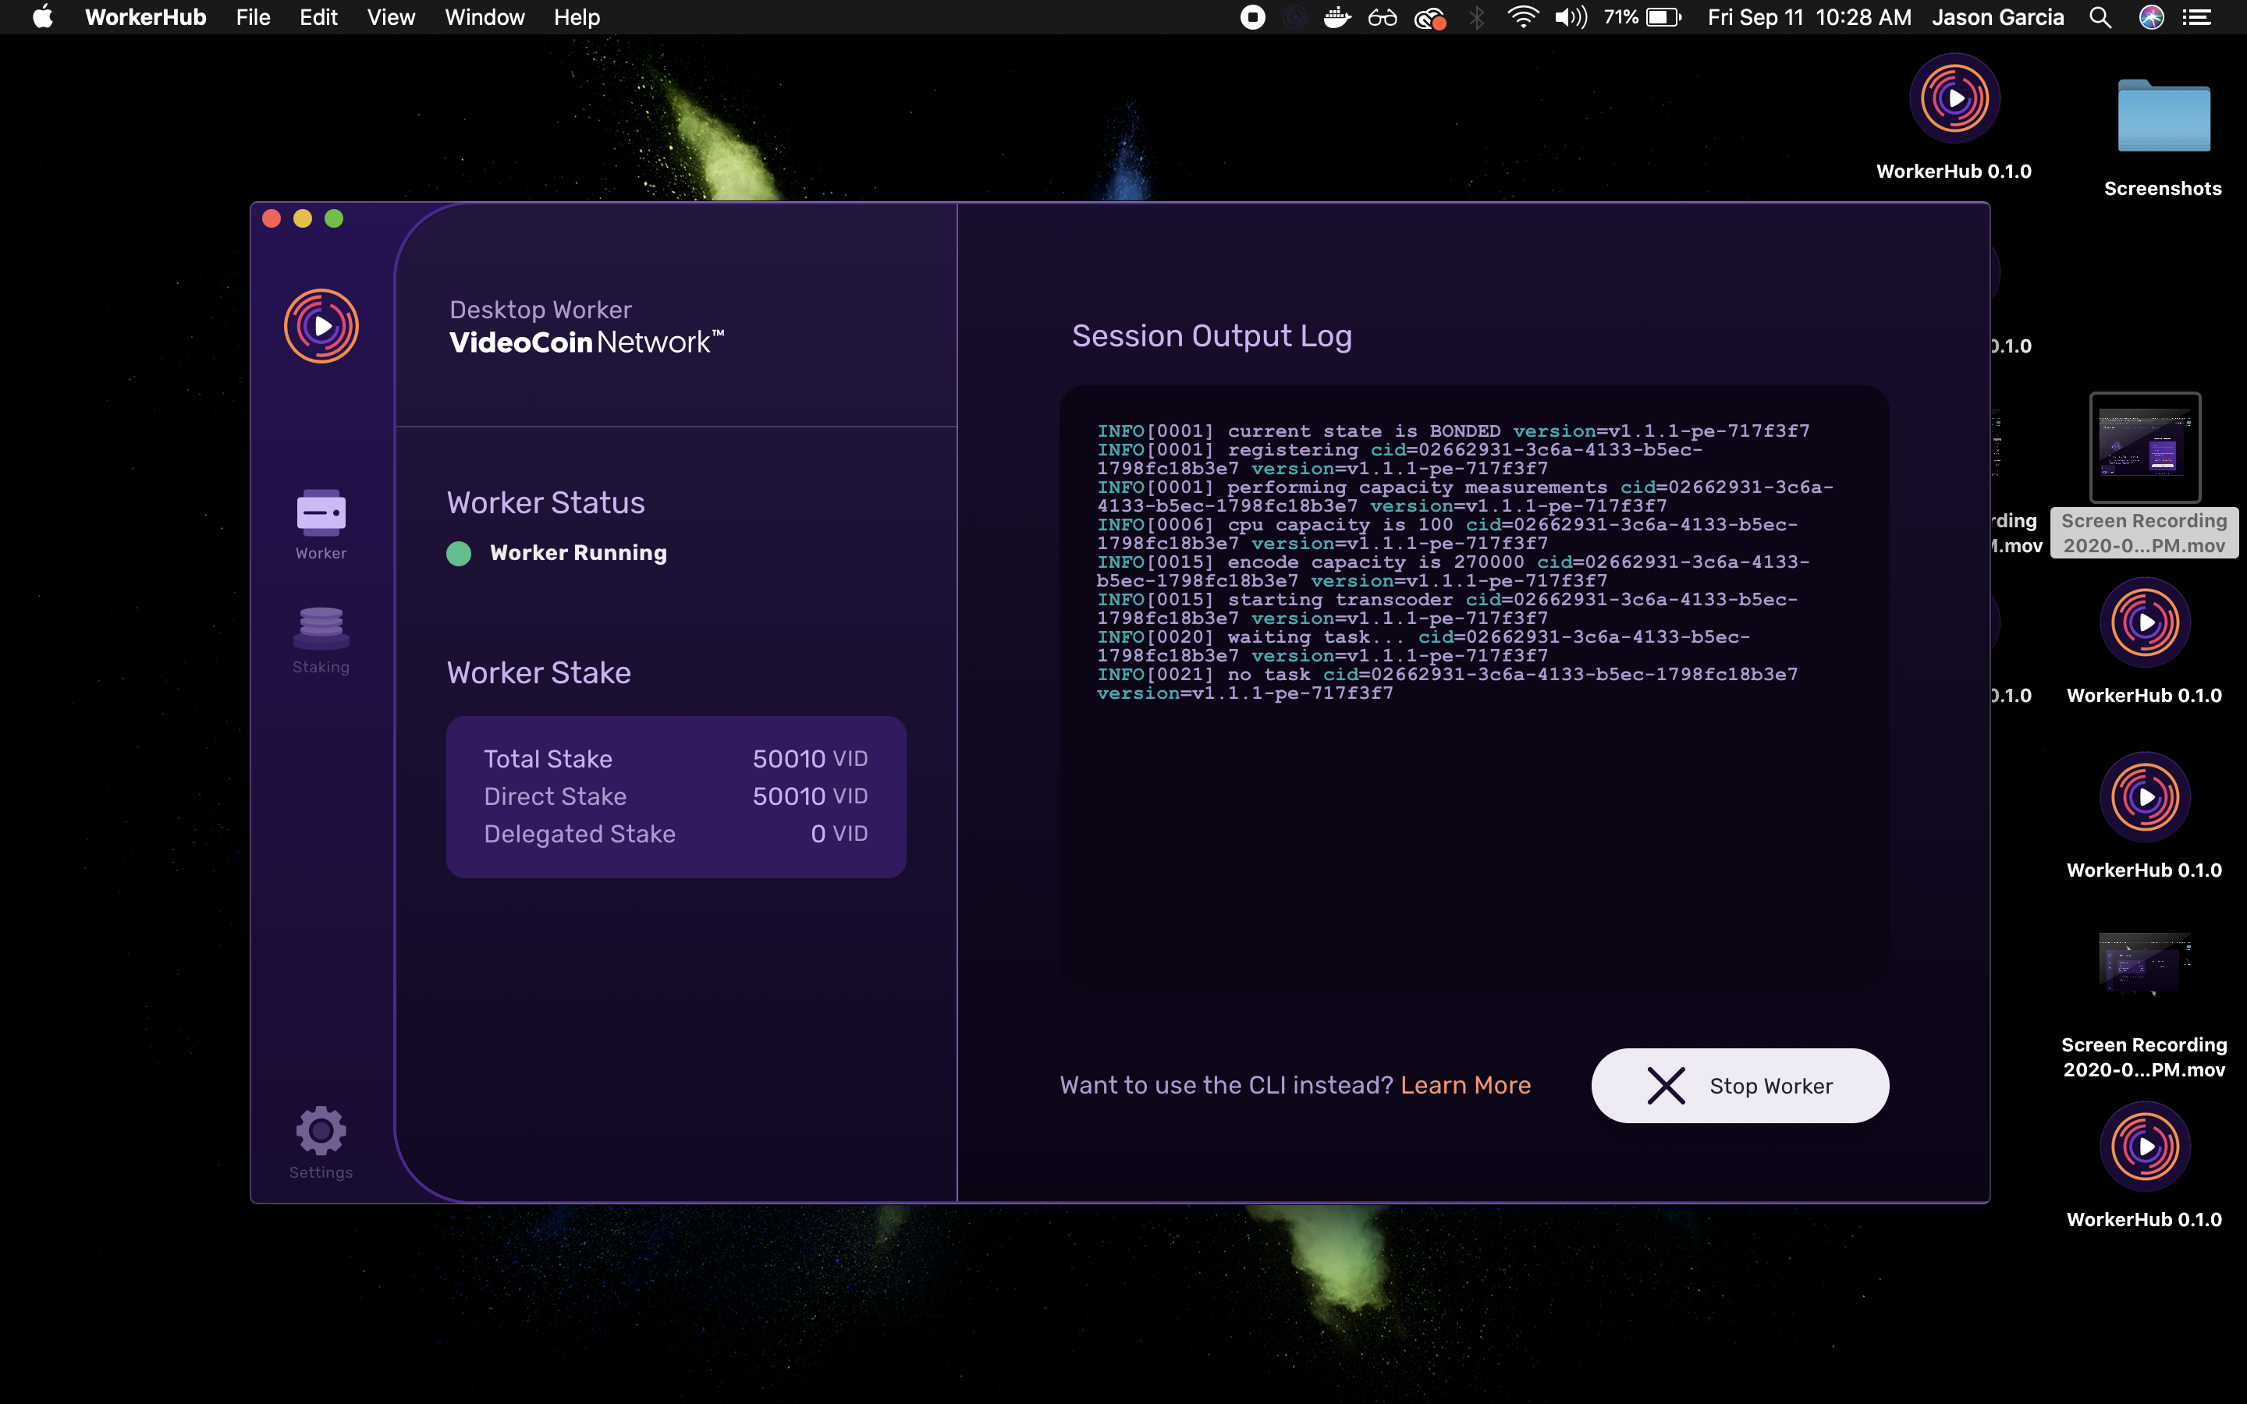The image size is (2247, 1404).
Task: Follow the Learn More CLI link
Action: click(x=1465, y=1086)
